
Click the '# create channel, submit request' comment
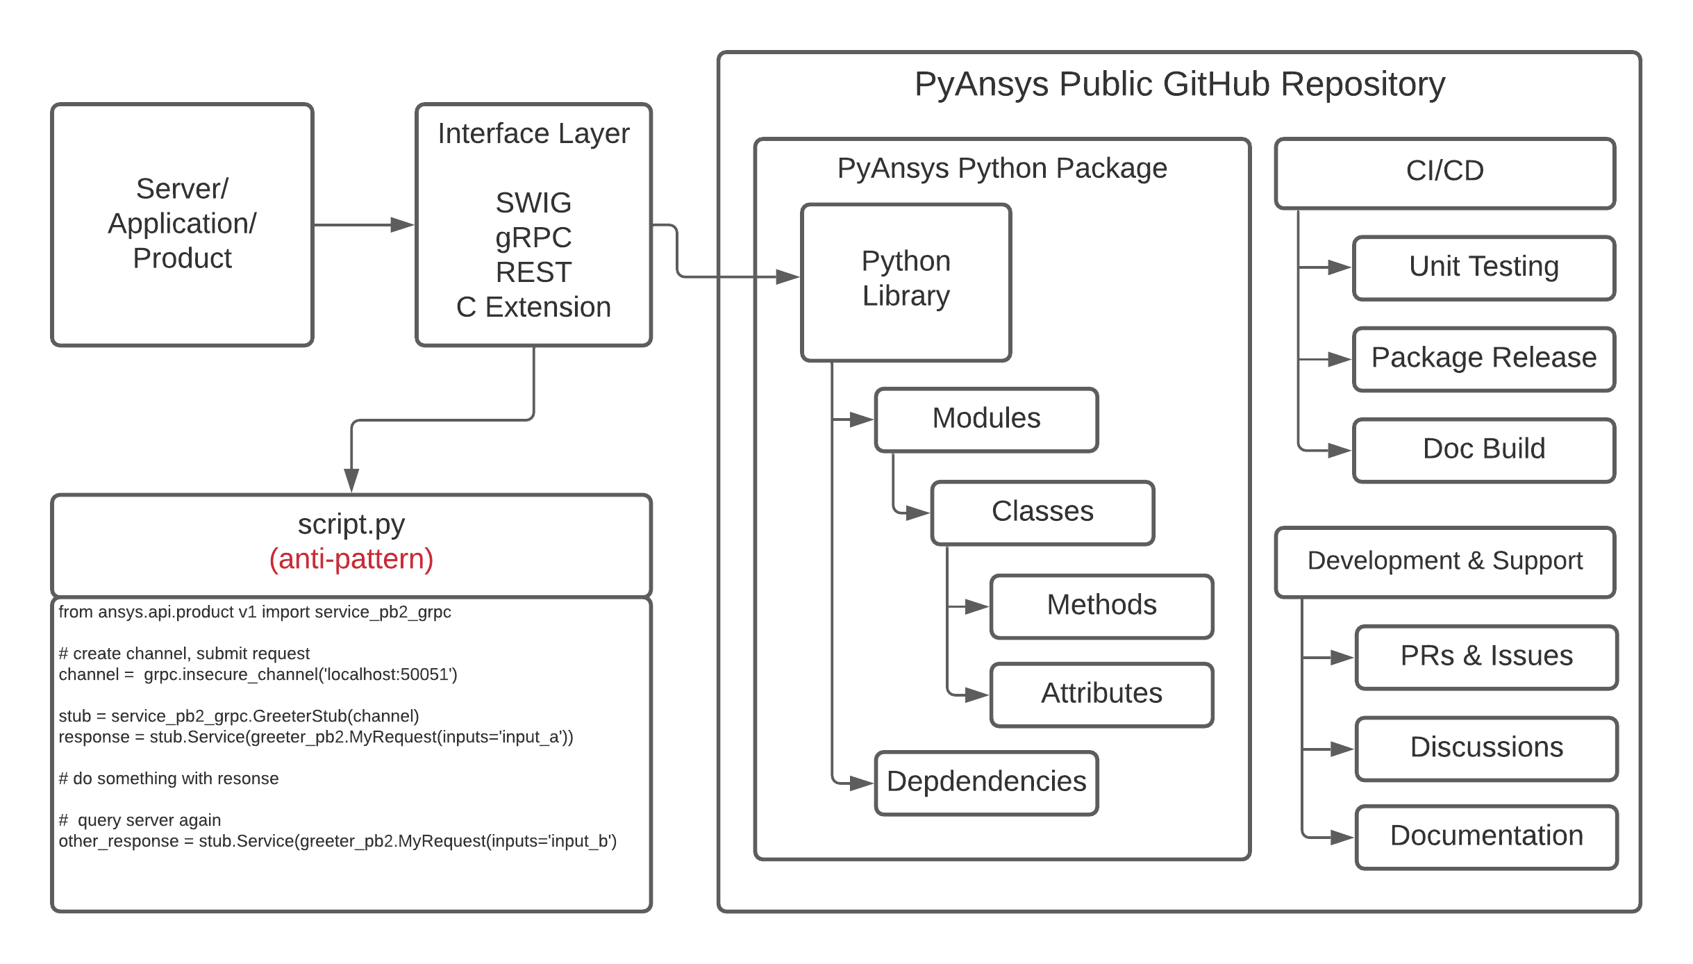click(184, 654)
